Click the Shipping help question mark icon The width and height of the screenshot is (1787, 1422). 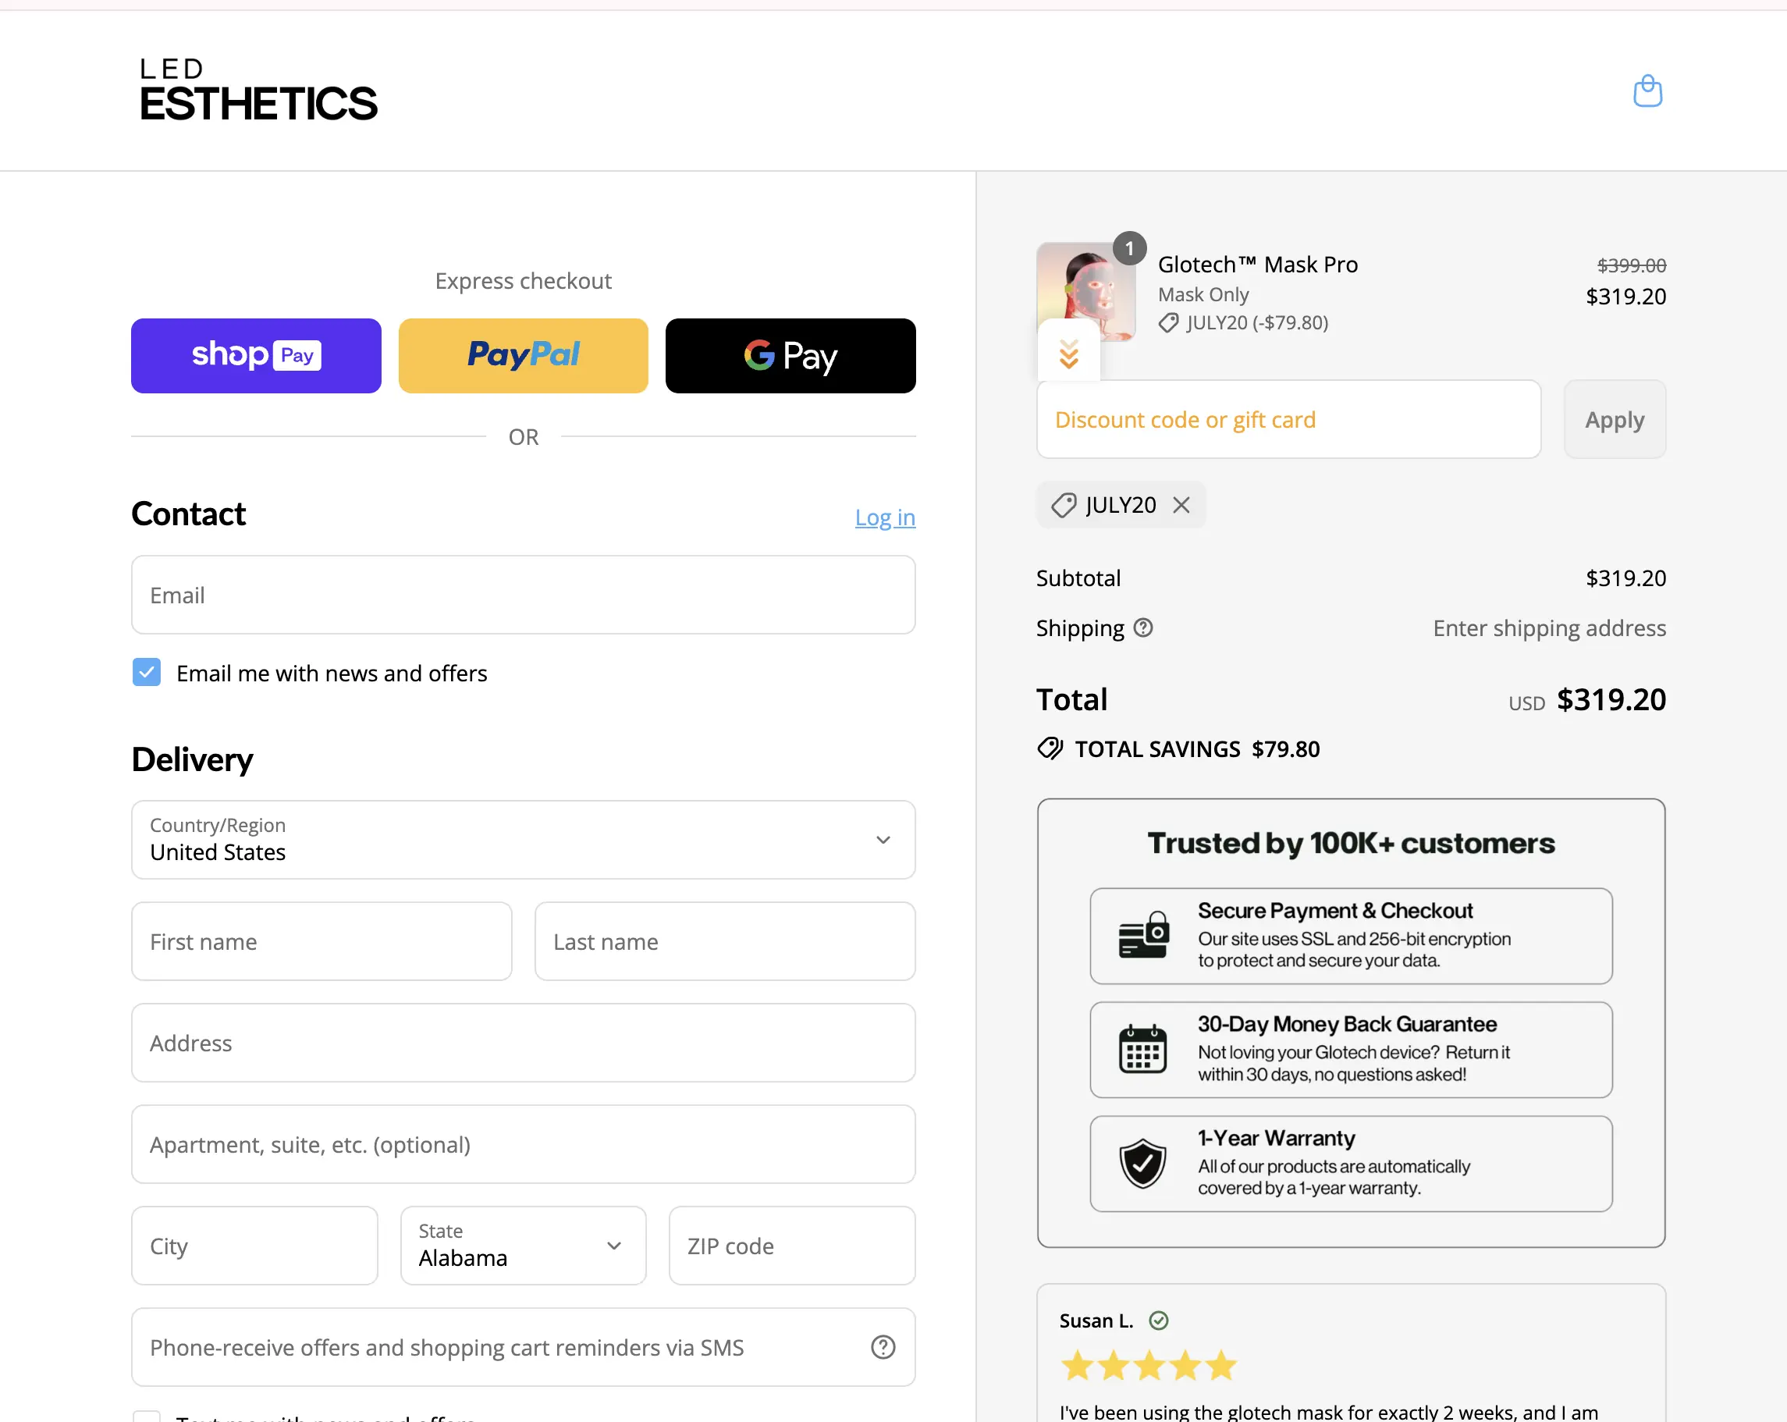tap(1143, 627)
